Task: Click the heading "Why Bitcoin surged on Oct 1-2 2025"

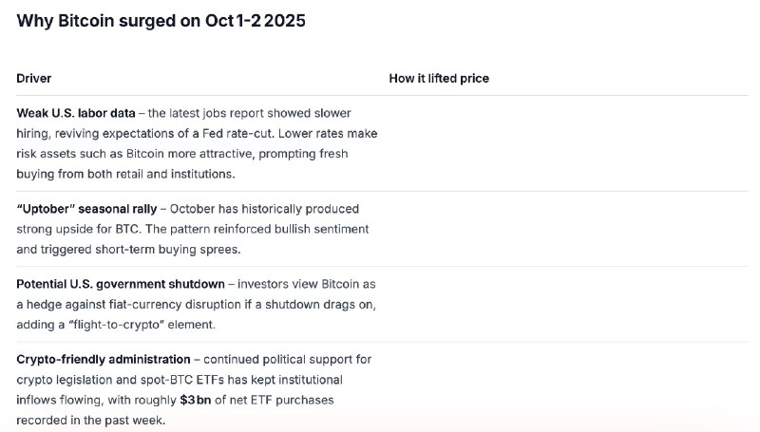Action: point(161,21)
